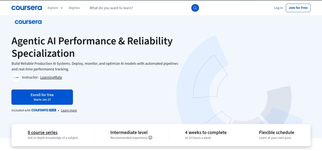Click the Join for Free button

[x=298, y=8]
